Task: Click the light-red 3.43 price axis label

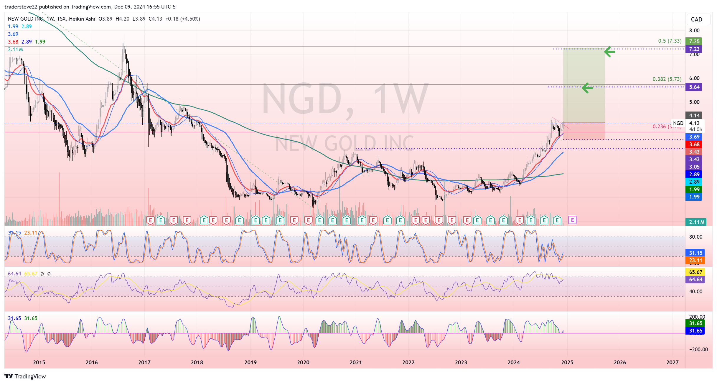Action: click(694, 152)
